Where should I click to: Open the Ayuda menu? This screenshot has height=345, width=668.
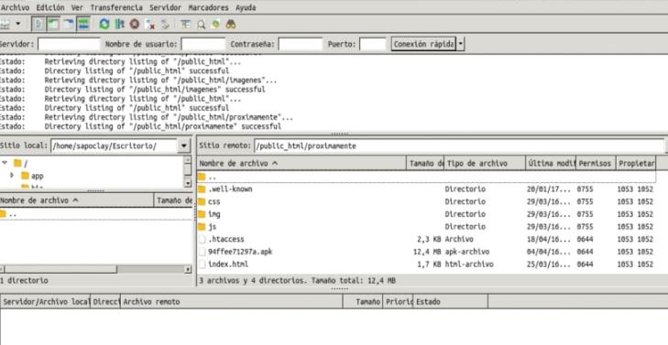(246, 7)
